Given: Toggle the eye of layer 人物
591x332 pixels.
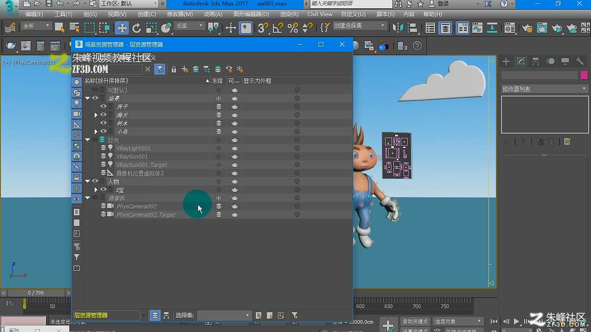Looking at the screenshot, I should click(95, 181).
